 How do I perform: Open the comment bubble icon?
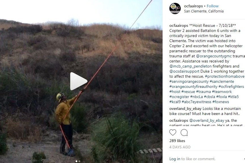[x=184, y=132]
